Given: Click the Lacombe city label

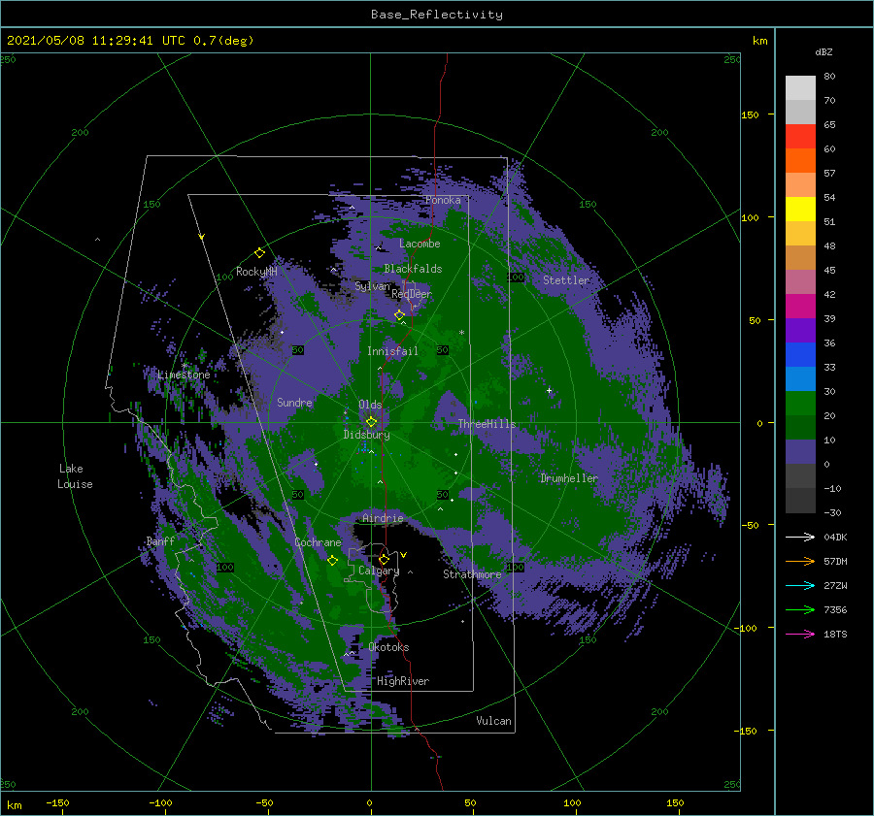Looking at the screenshot, I should click(x=420, y=244).
